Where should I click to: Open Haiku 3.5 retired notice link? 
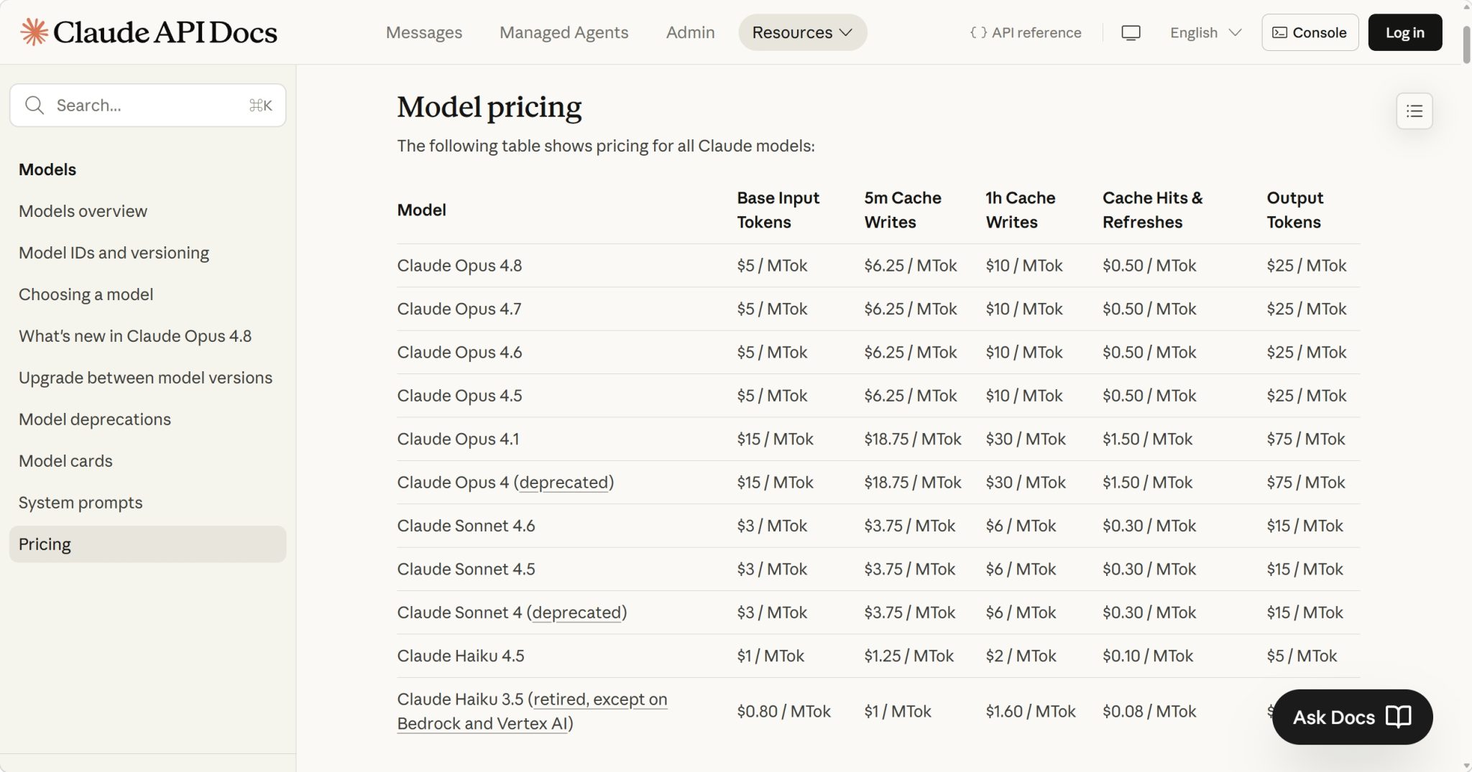(532, 711)
